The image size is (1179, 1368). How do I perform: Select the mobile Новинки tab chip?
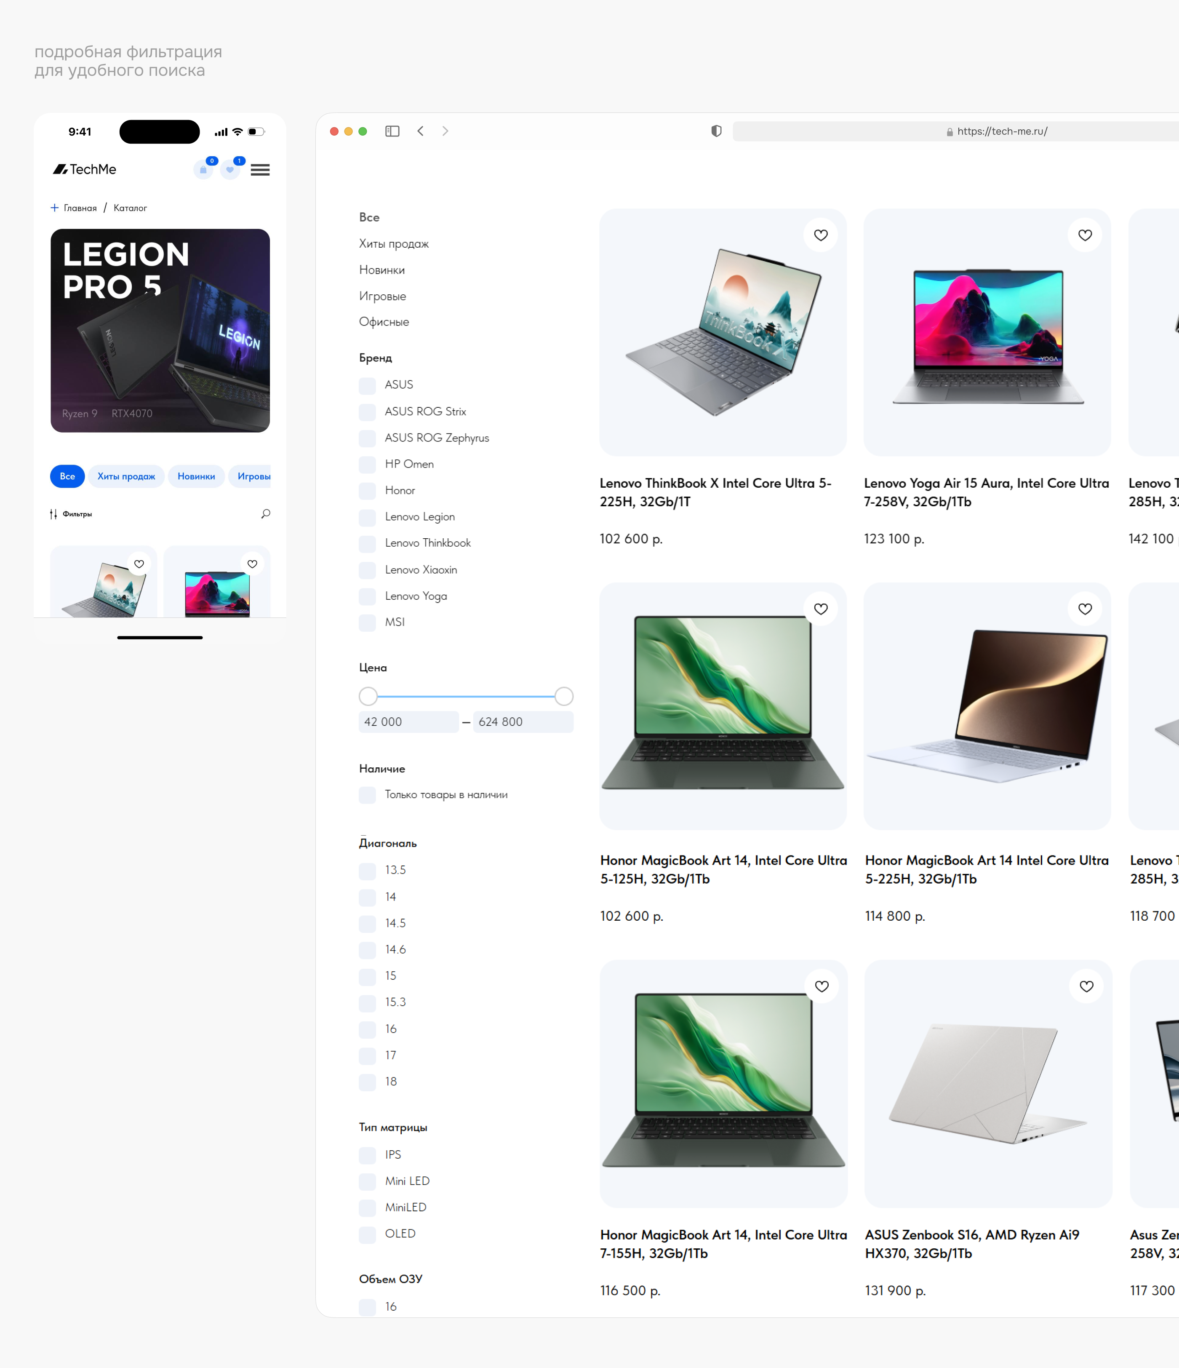pos(196,476)
